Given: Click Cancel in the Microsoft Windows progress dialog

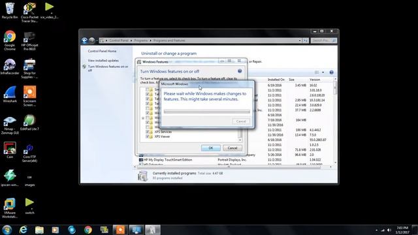Looking at the screenshot, I should pyautogui.click(x=241, y=121).
